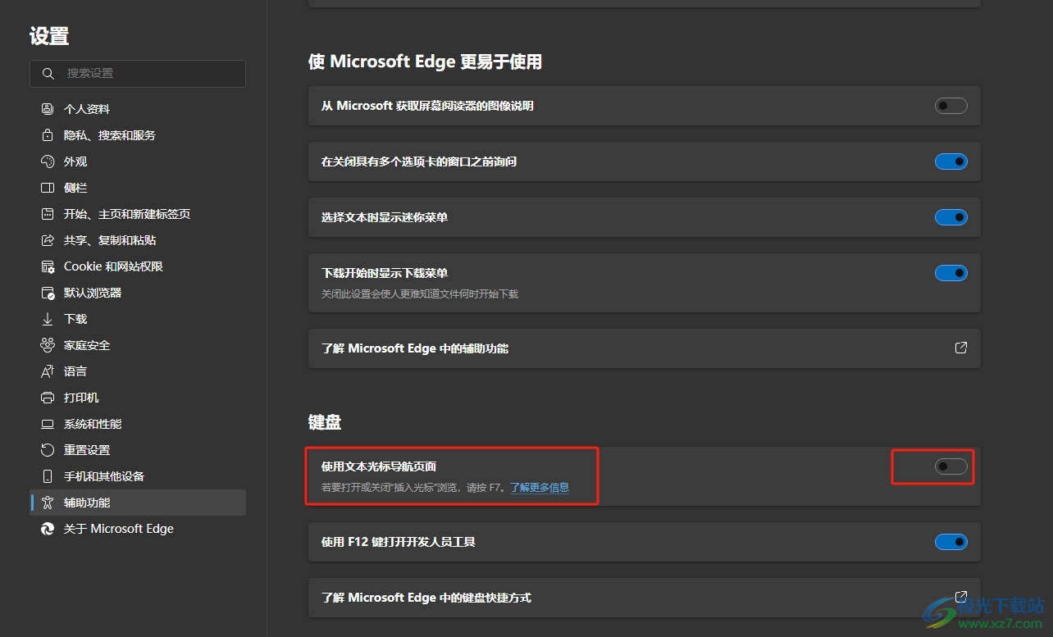This screenshot has height=637, width=1053.
Task: Disable 在关闭具有多个选项卡的窗口之前询问 switch
Action: (x=951, y=162)
